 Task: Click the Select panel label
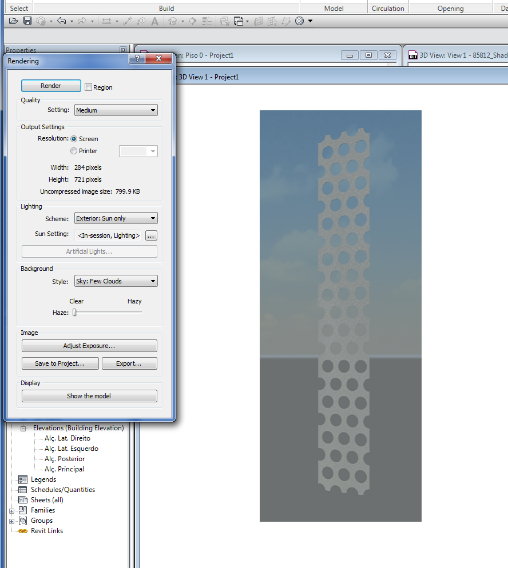pos(19,9)
